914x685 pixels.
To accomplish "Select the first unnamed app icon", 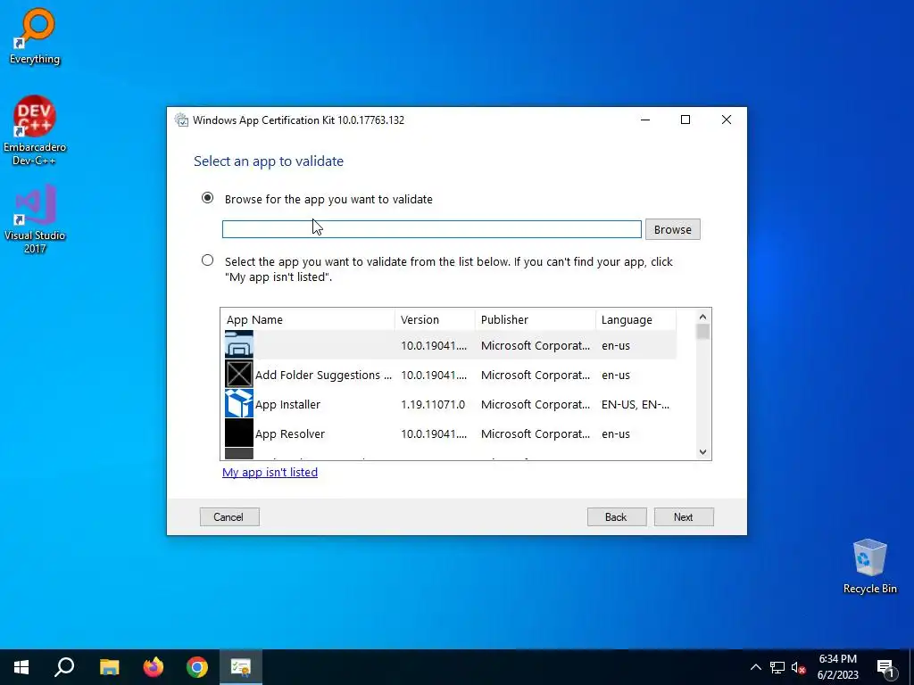I will pos(239,344).
